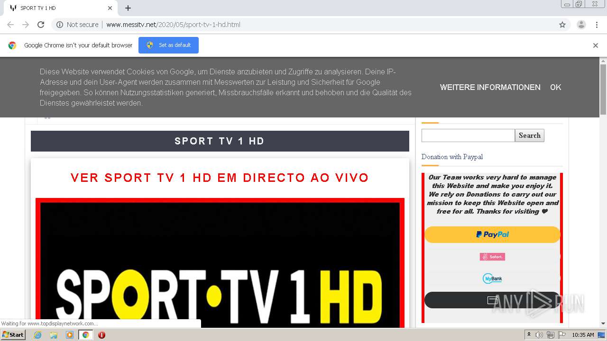Open the Not secure site info
Viewport: 607px width, 341px height.
[x=77, y=25]
